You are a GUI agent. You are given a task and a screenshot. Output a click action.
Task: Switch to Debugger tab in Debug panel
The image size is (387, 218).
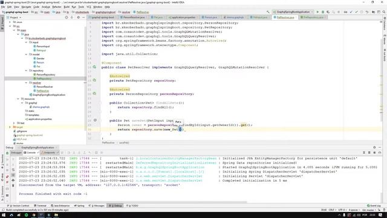16,153
